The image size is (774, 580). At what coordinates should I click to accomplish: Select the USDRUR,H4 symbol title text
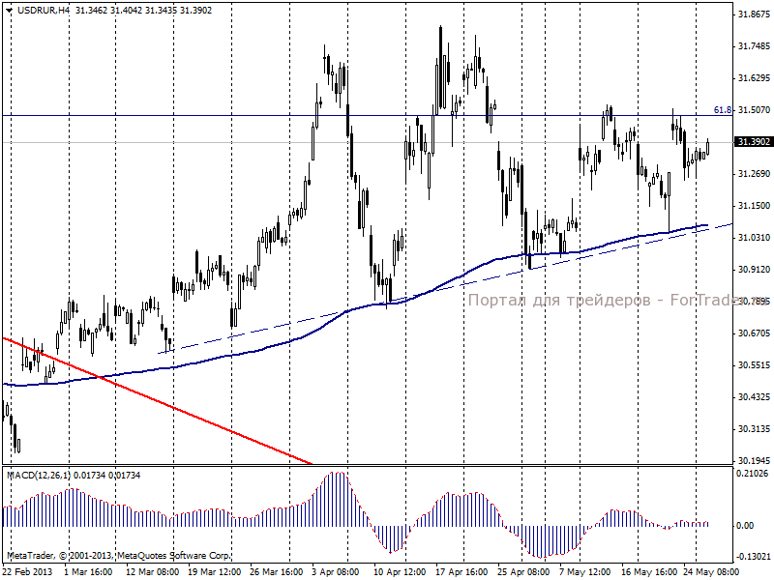coord(44,11)
